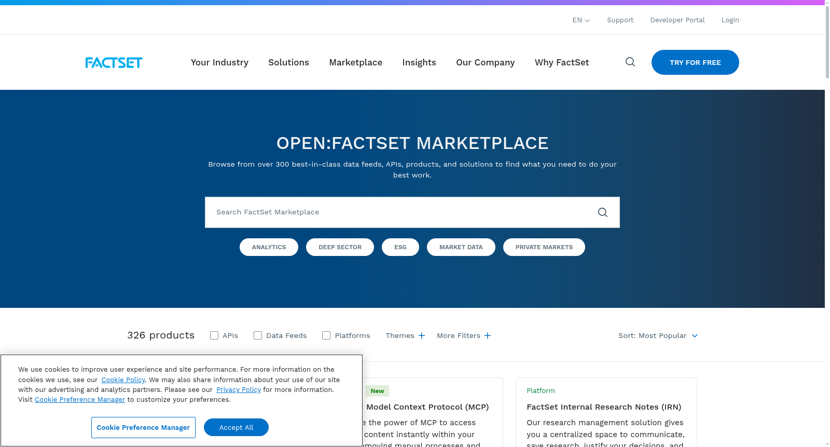Check the Data Feeds filter checkbox

pyautogui.click(x=258, y=335)
